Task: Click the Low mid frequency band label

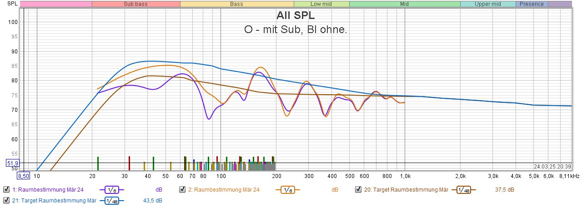Action: pyautogui.click(x=321, y=4)
